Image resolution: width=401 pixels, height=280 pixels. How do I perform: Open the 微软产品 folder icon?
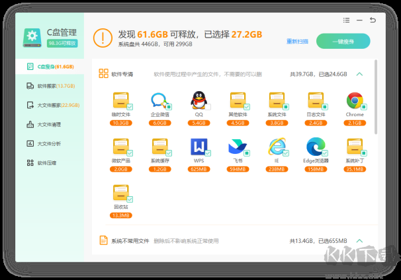pyautogui.click(x=120, y=146)
